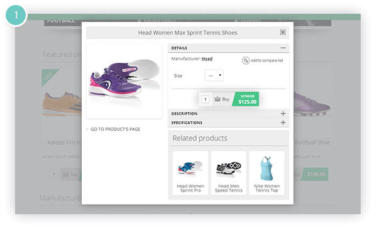Image resolution: width=377 pixels, height=228 pixels.
Task: Click the compare list icon
Action: pos(246,60)
